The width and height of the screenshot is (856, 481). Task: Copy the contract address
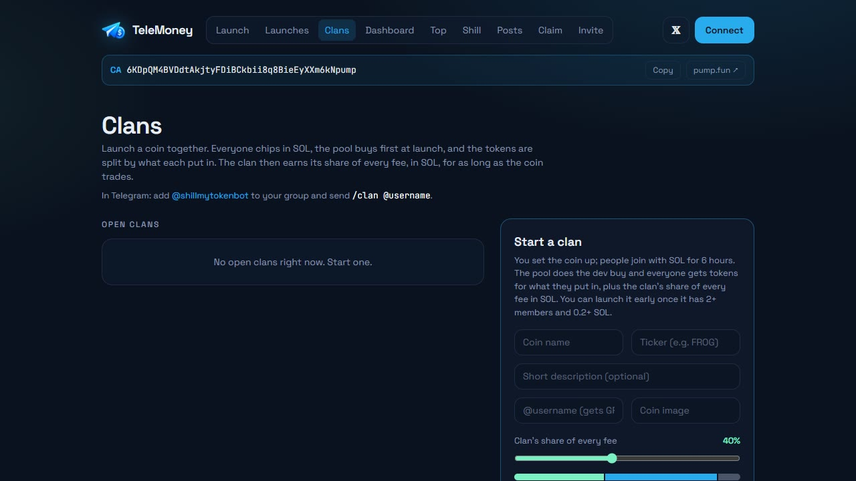coord(663,70)
